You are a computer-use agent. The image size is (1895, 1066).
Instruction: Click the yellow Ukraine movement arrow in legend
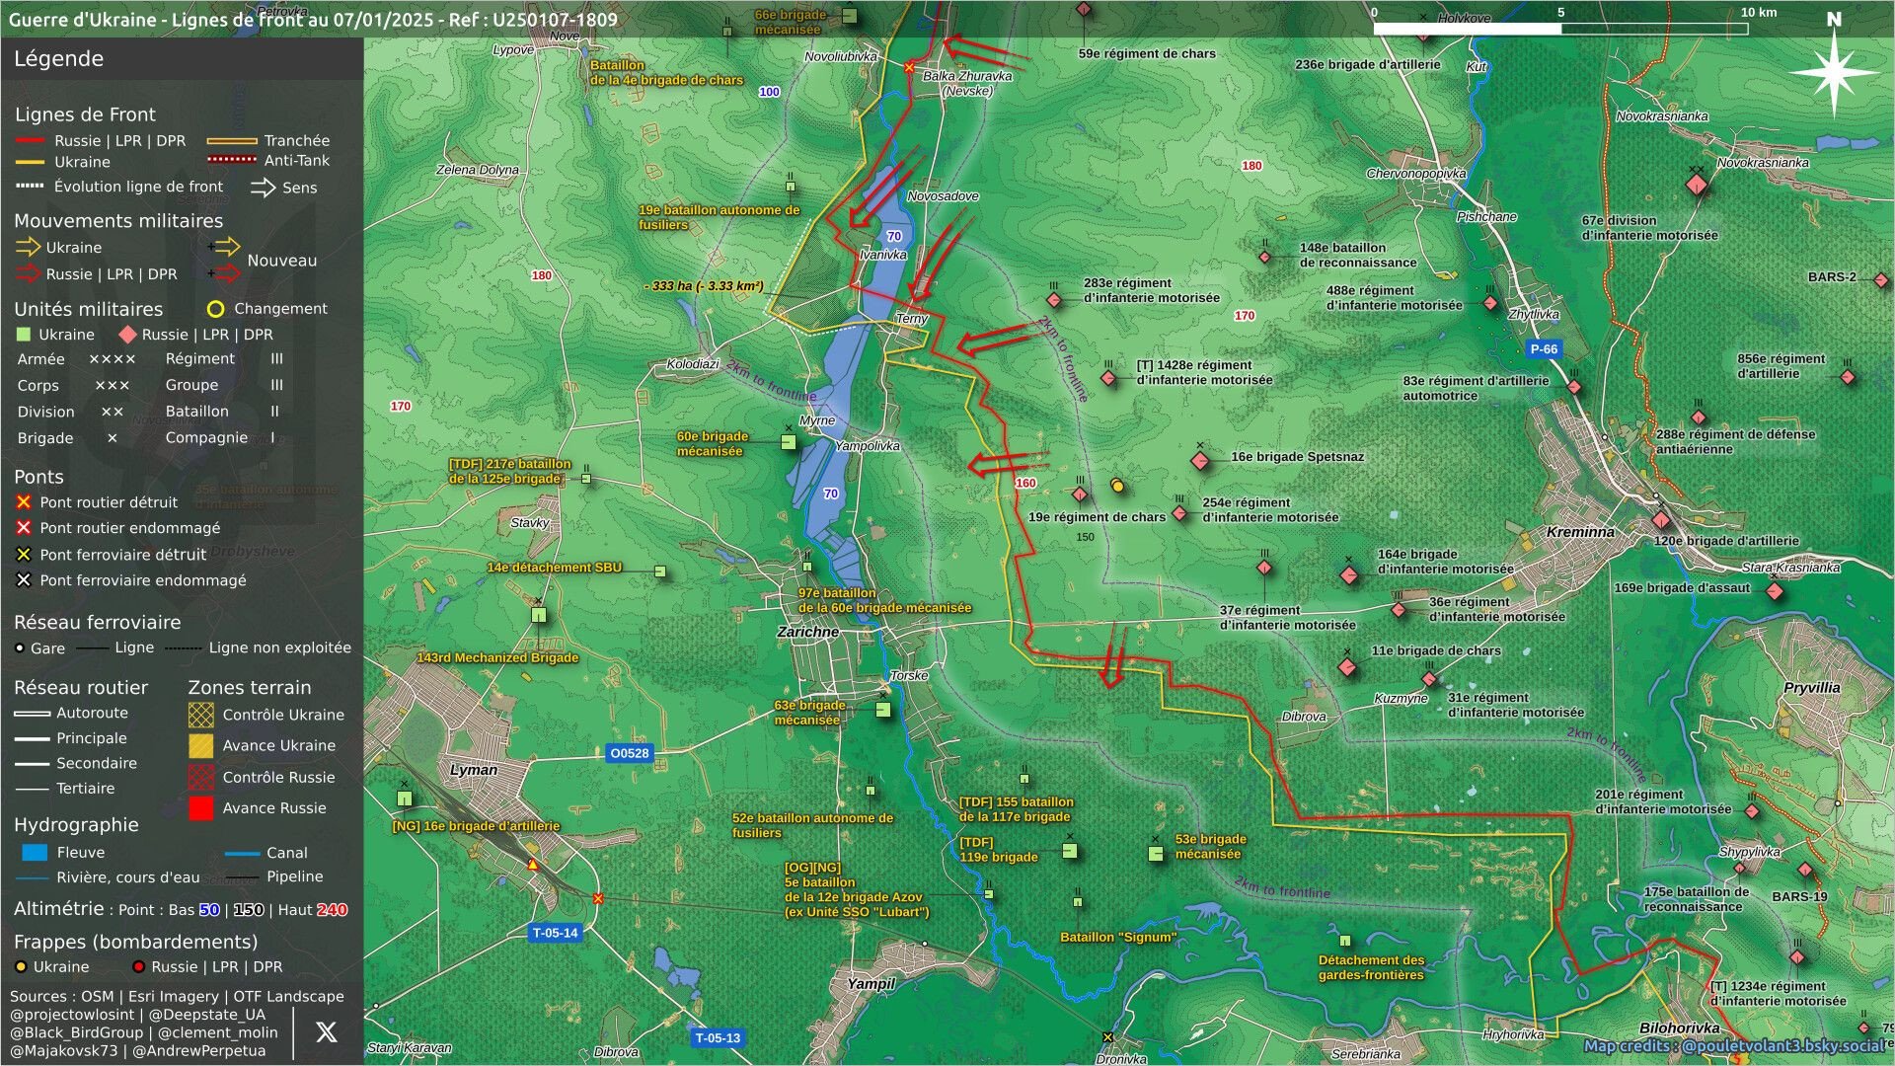click(x=28, y=247)
